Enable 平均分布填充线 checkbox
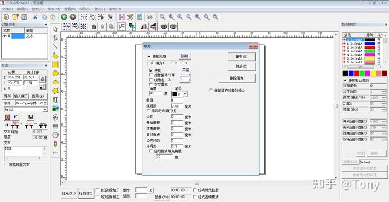 (x=148, y=111)
